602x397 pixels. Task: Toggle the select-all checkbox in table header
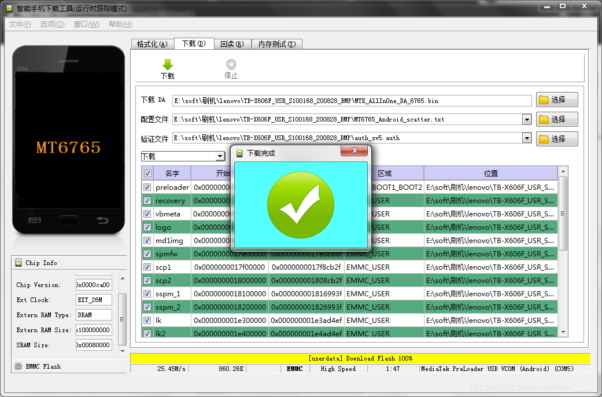(x=147, y=174)
